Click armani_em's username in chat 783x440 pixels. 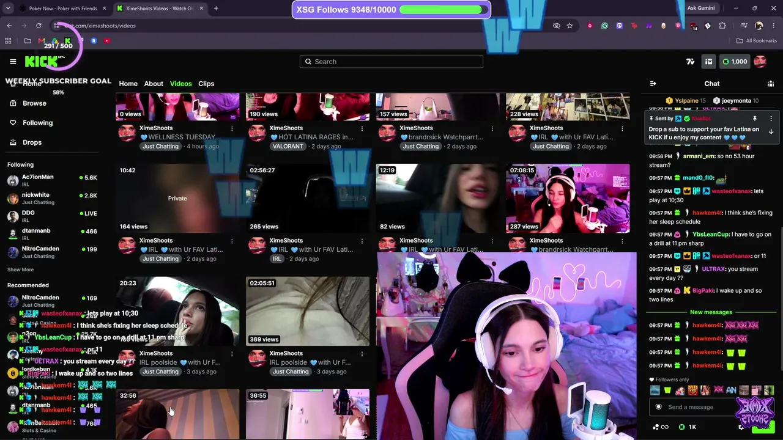[x=699, y=156]
